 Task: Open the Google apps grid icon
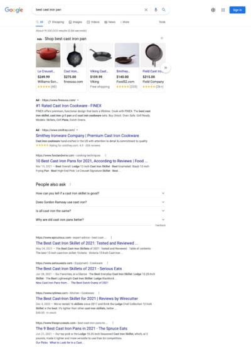223,10
